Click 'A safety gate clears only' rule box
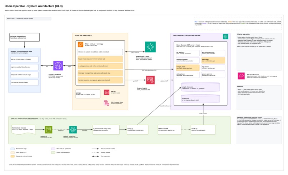Image resolution: width=288 pixels, height=175 pixels. point(100,66)
